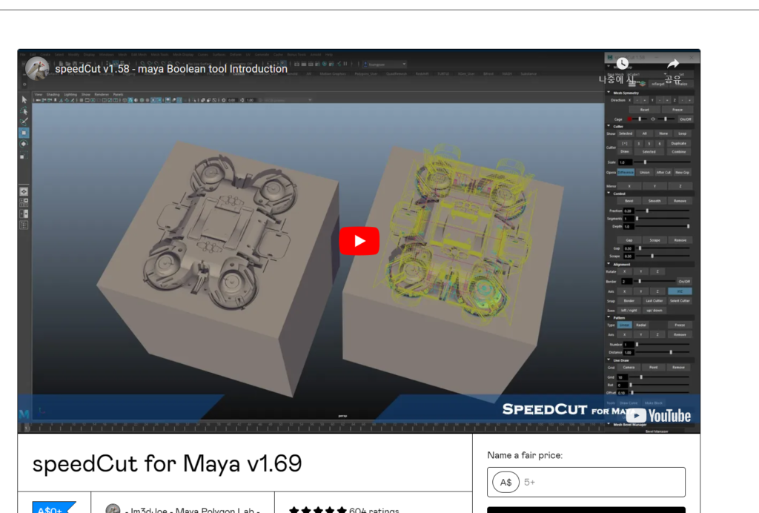This screenshot has height=513, width=759.
Task: Open the YouTube channel avatar
Action: [x=37, y=69]
